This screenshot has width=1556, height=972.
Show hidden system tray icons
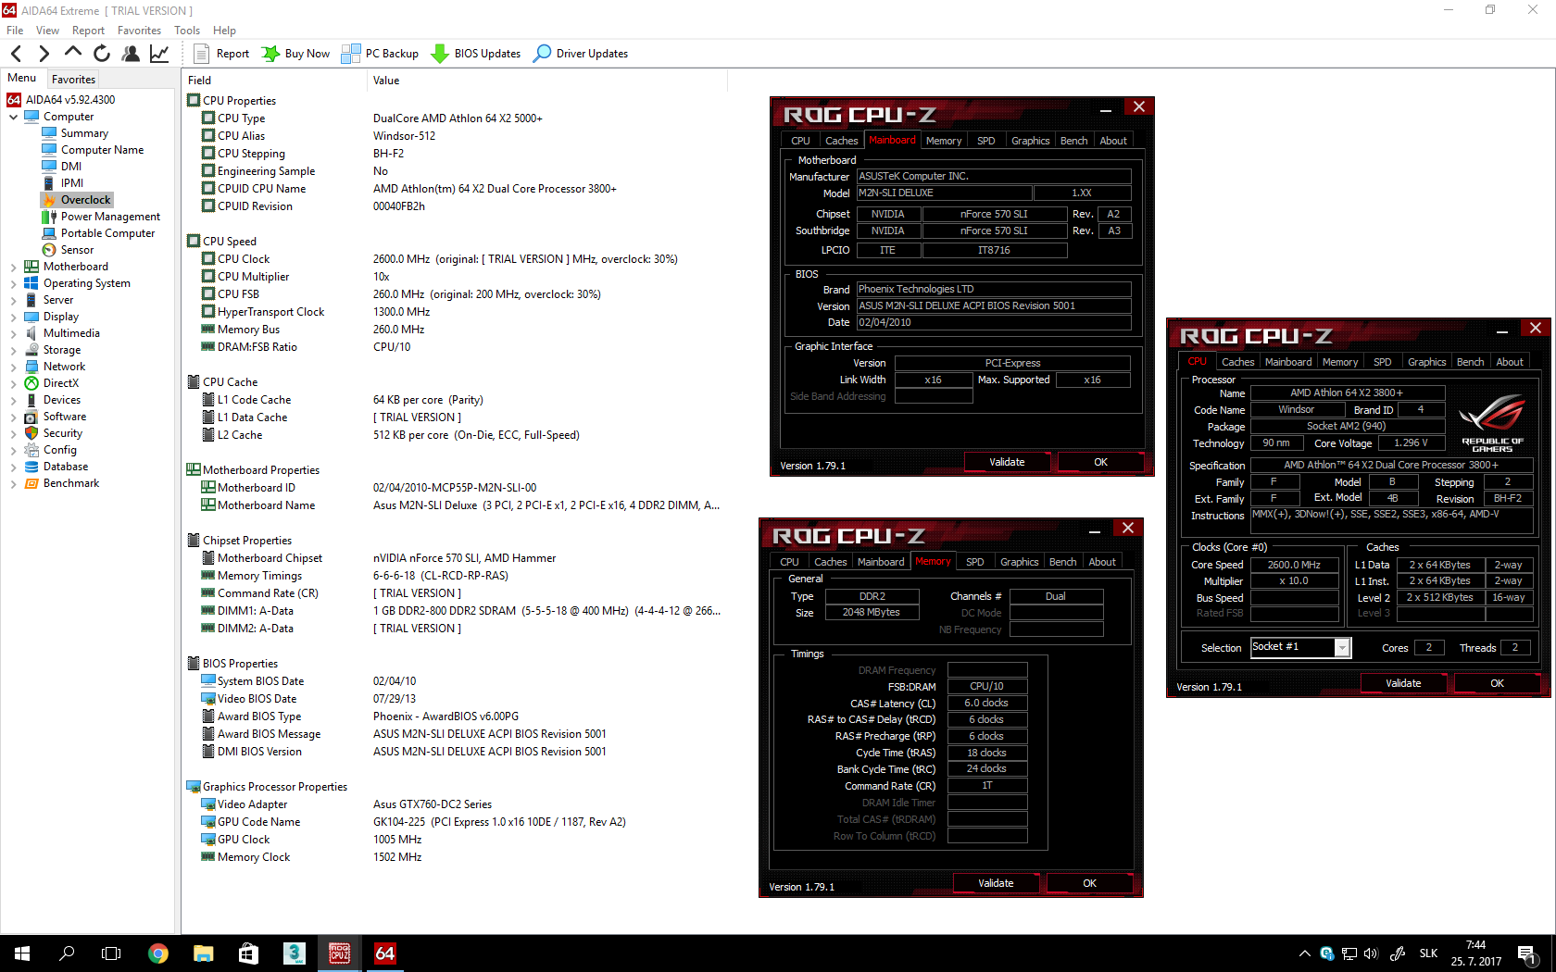click(x=1304, y=953)
